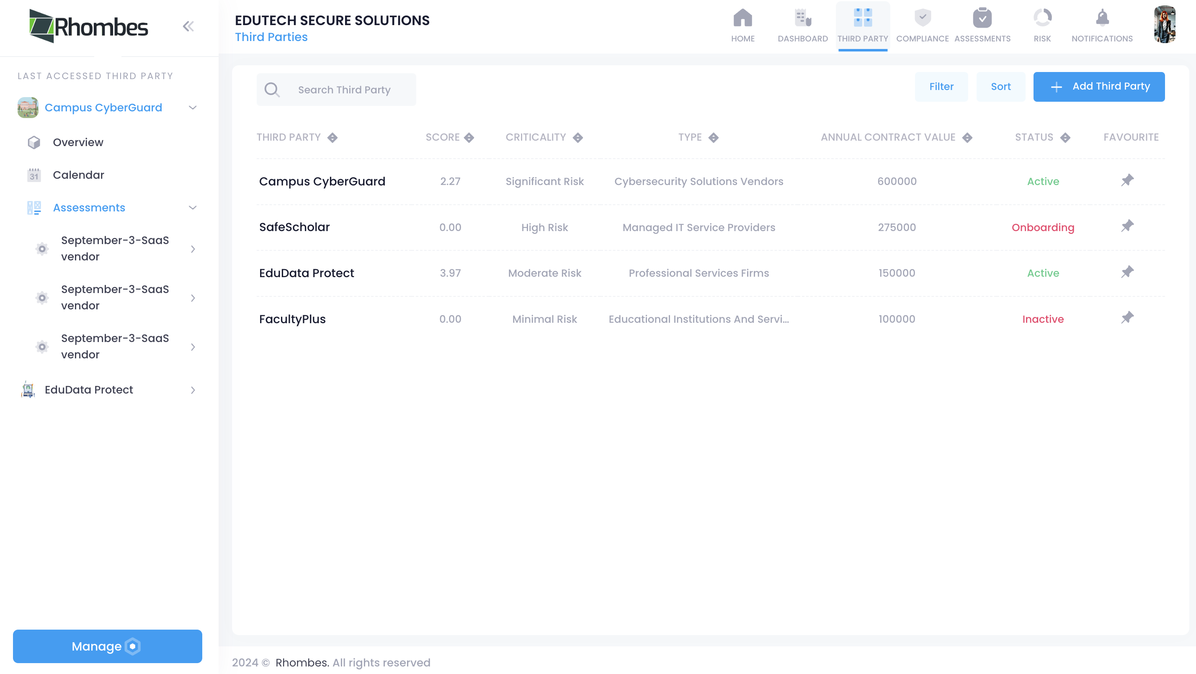Expand first September-3-SaaS vendor chevron
This screenshot has height=674, width=1196.
pos(193,249)
